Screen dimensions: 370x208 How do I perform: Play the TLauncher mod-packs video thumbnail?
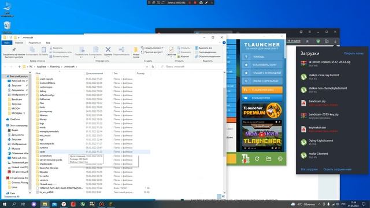click(262, 135)
